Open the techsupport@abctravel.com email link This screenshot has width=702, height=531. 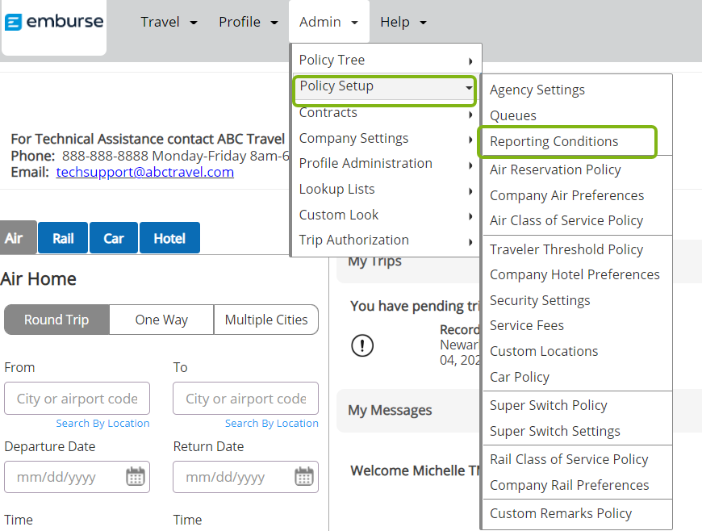[144, 172]
